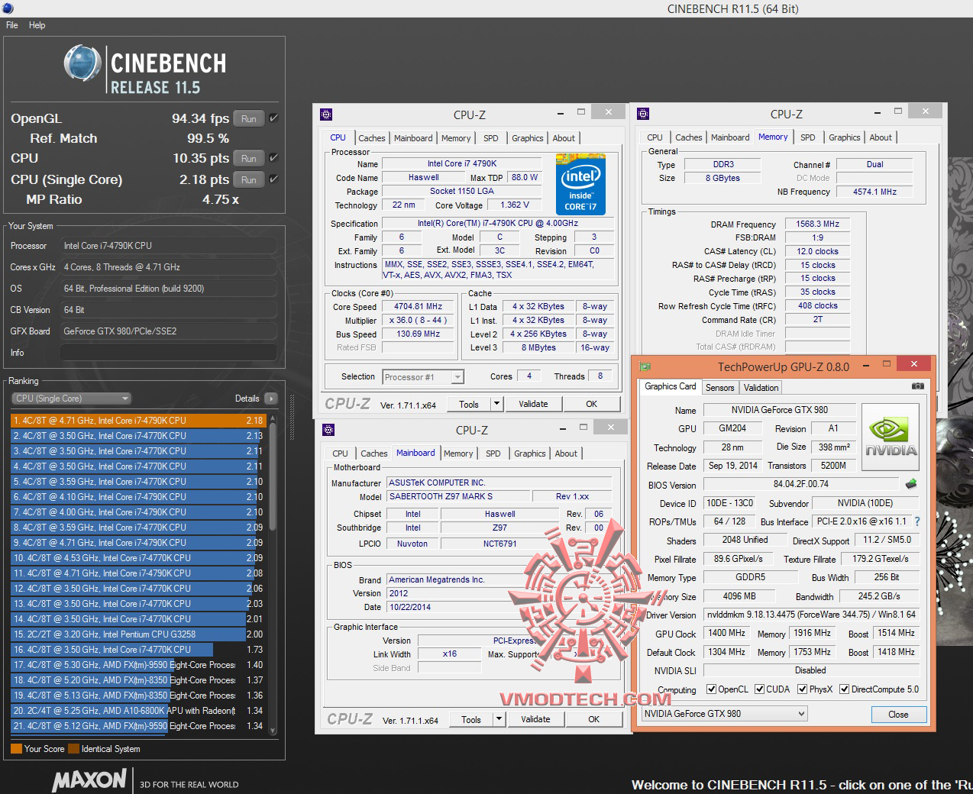Click OK in Mainboard window

593,719
